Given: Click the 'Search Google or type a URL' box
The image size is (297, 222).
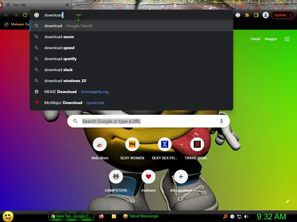Looking at the screenshot, I should click(x=148, y=121).
